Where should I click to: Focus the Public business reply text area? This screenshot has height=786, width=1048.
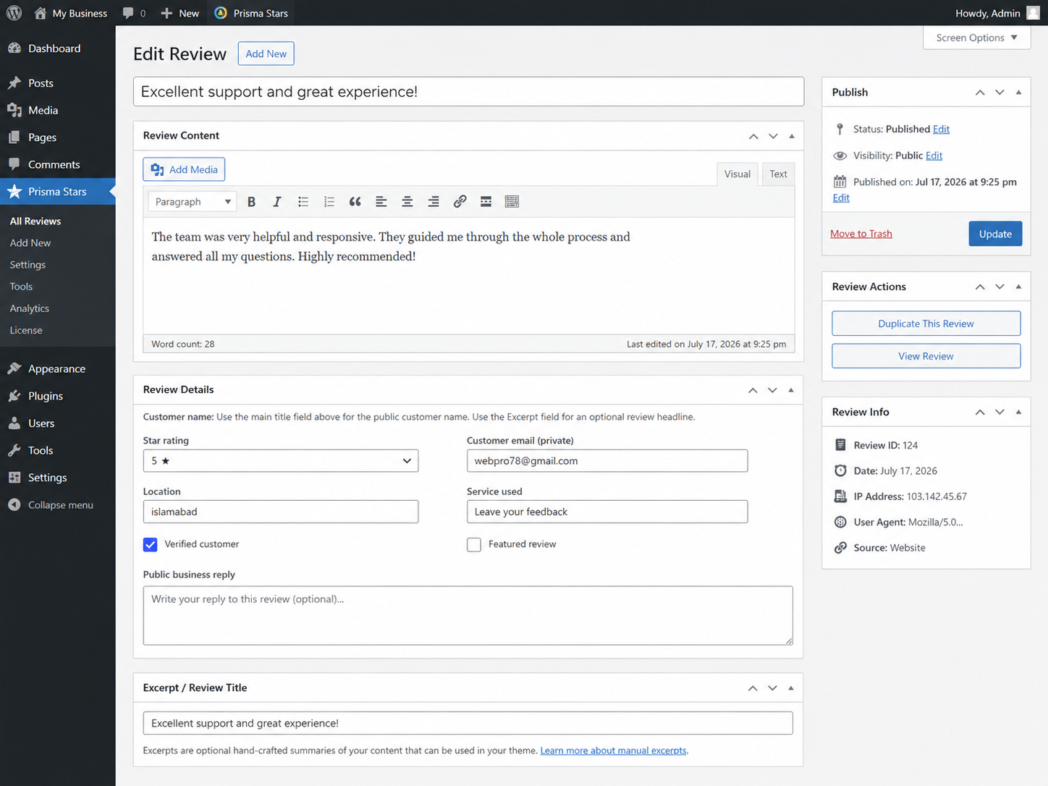(x=468, y=615)
